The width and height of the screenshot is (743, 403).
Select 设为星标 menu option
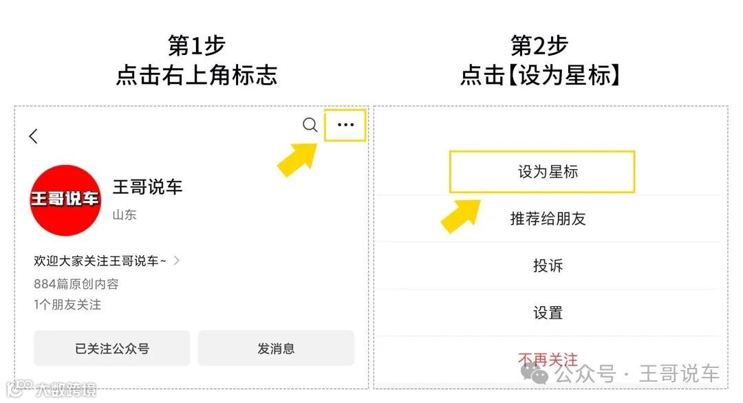(548, 172)
